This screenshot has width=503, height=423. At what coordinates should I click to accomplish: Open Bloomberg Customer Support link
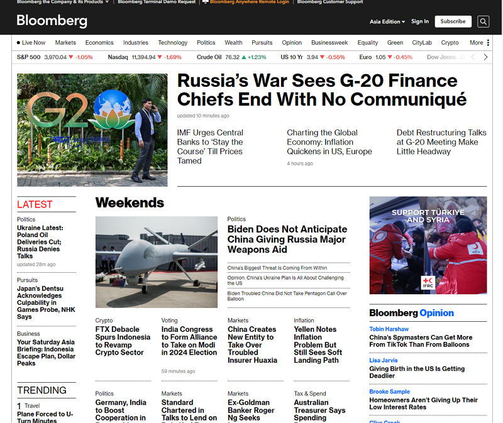click(329, 2)
